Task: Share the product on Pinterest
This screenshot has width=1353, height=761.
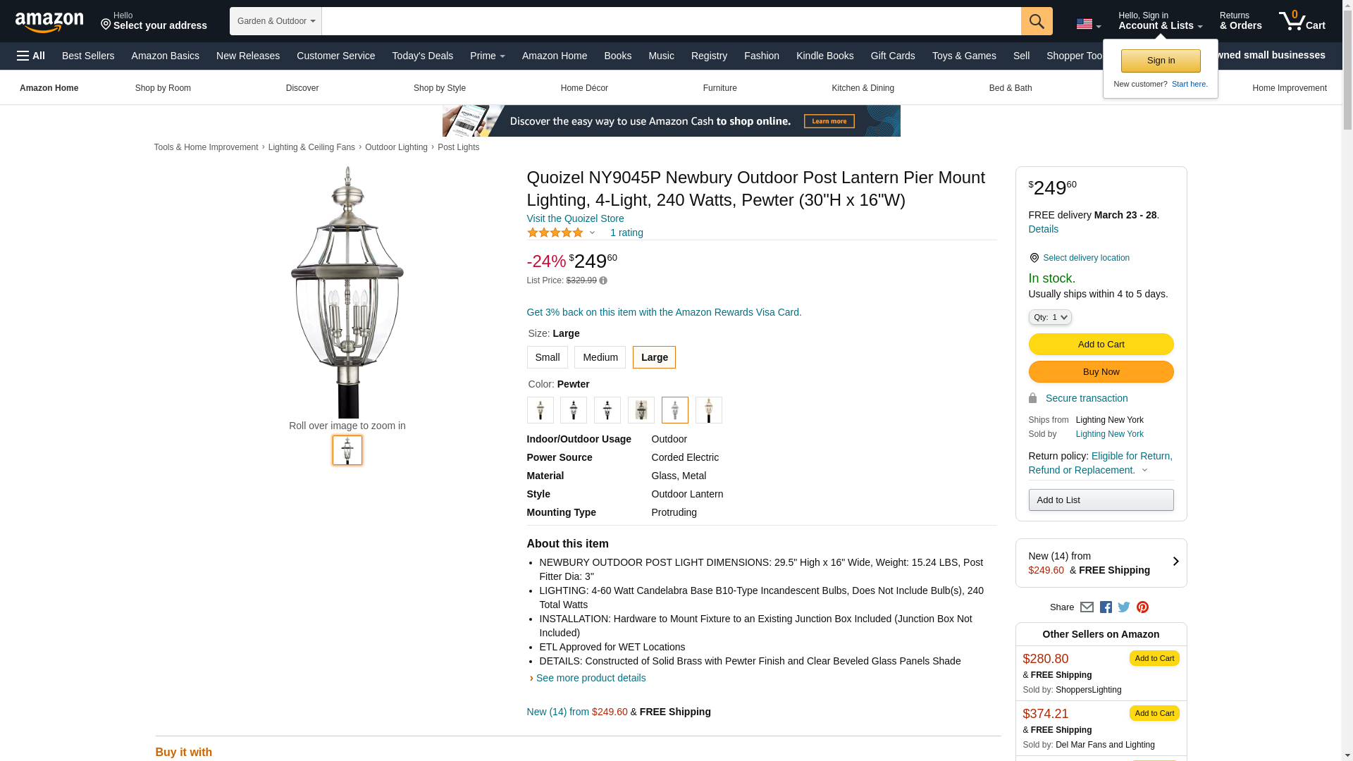Action: 1142,607
